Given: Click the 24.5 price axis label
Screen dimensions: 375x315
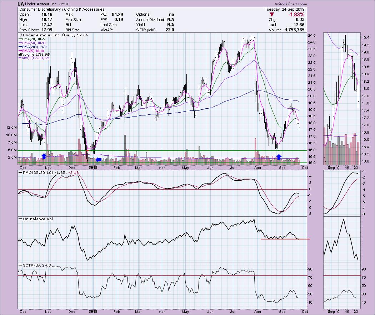Looking at the screenshot, I should point(312,36).
